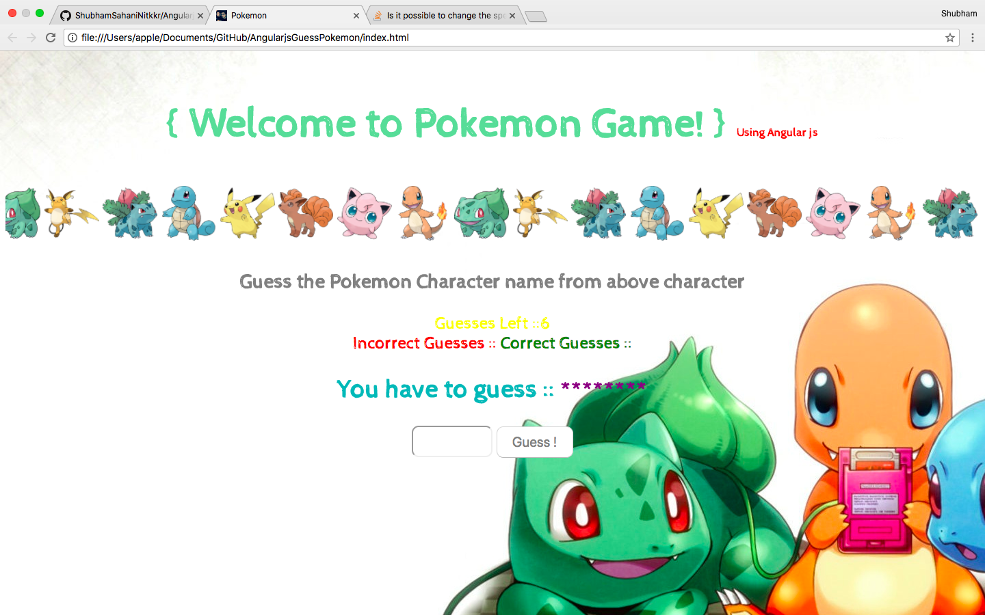985x615 pixels.
Task: Click the 'Guess the Pokemon Character name' heading
Action: (x=492, y=282)
